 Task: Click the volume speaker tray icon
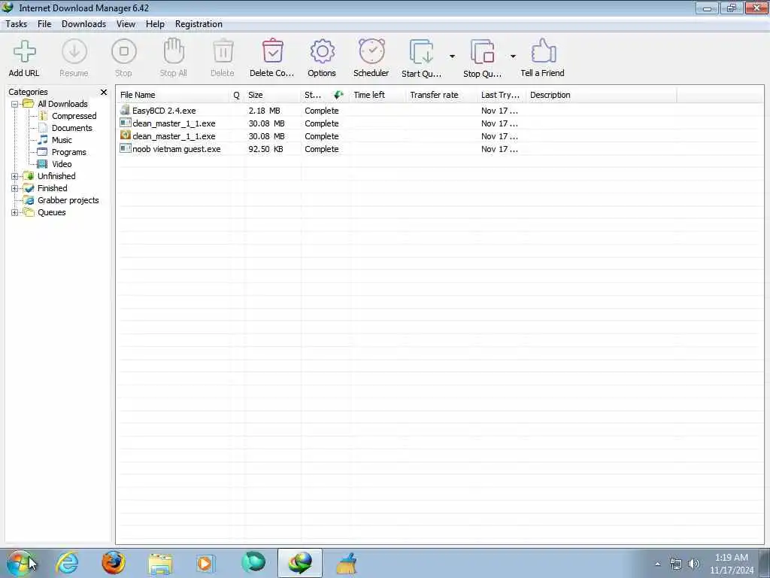click(694, 564)
